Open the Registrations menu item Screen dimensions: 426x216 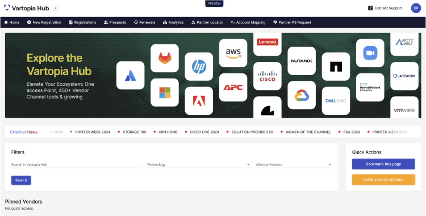(x=82, y=22)
